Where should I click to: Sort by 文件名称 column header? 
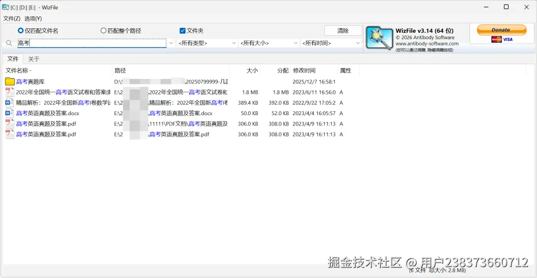click(x=58, y=70)
